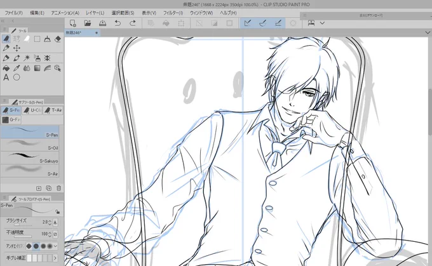
Task: Duplicate the selected sub tool
Action: tap(49, 189)
